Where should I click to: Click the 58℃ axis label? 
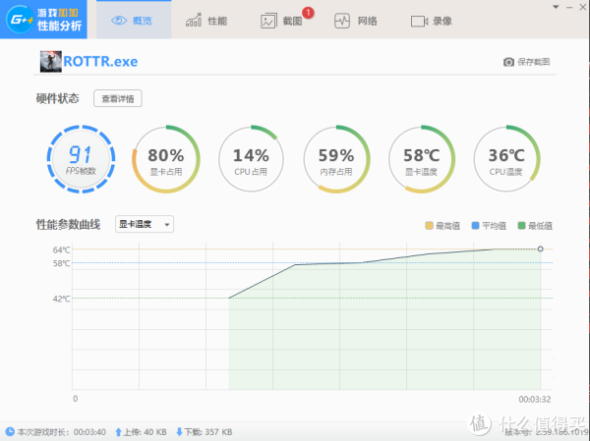(61, 263)
